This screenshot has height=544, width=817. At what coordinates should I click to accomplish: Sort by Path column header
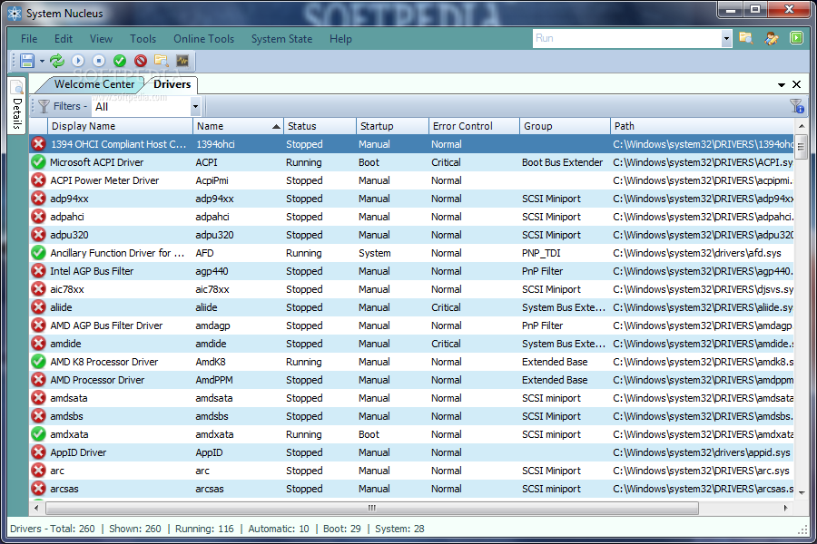coord(702,126)
